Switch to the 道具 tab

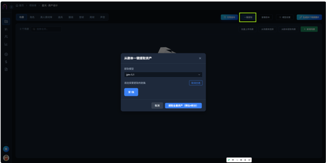pos(60,17)
